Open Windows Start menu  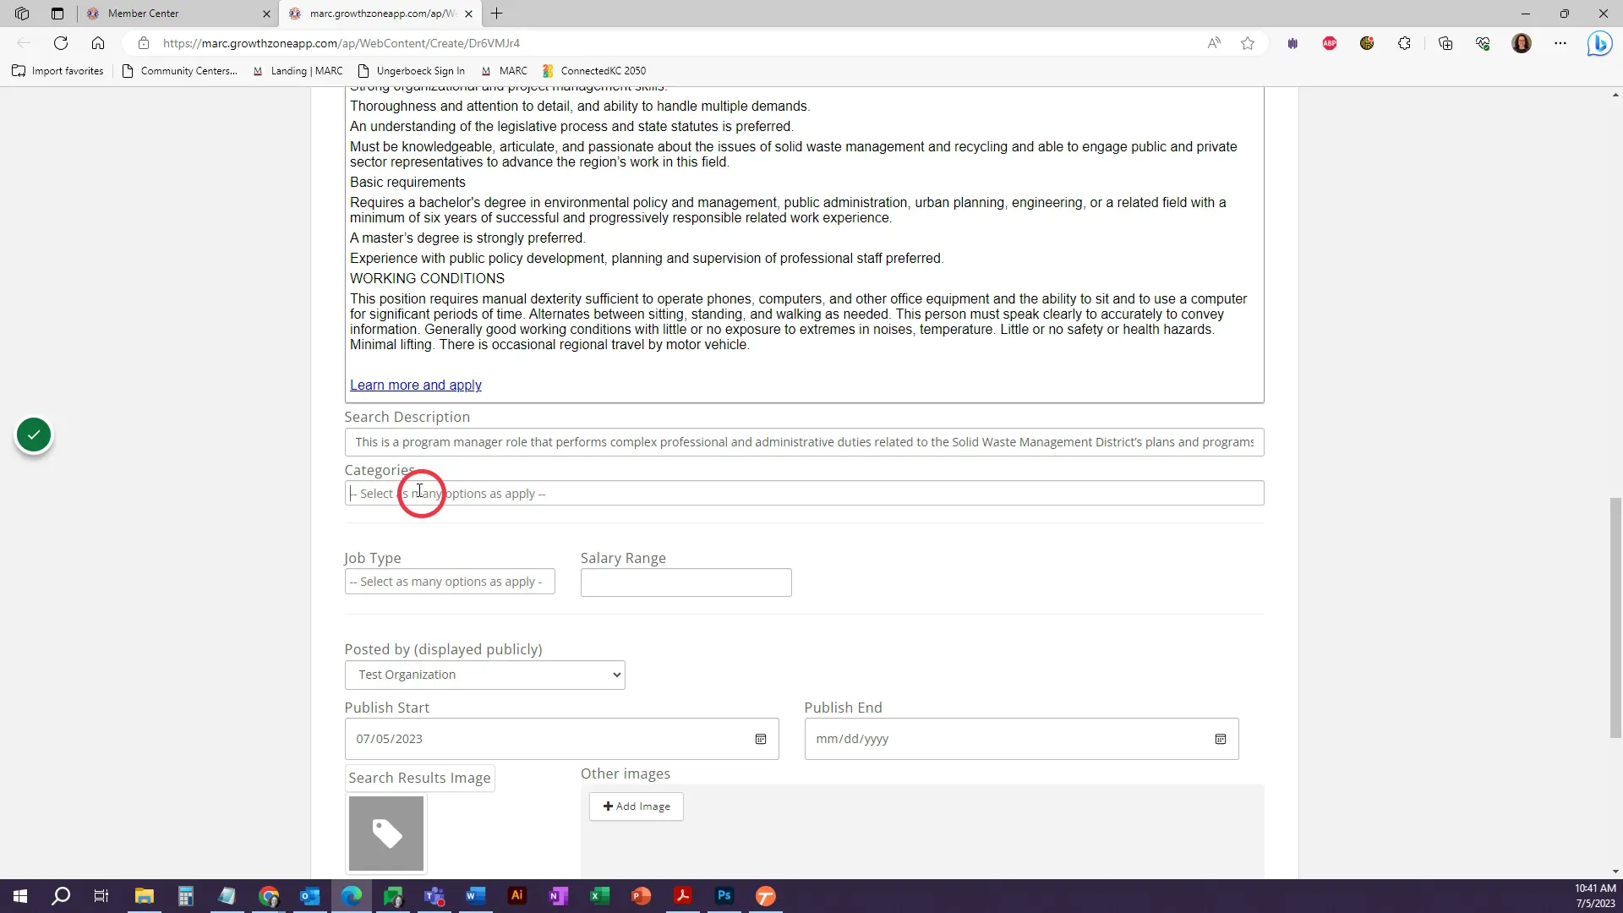click(x=20, y=896)
